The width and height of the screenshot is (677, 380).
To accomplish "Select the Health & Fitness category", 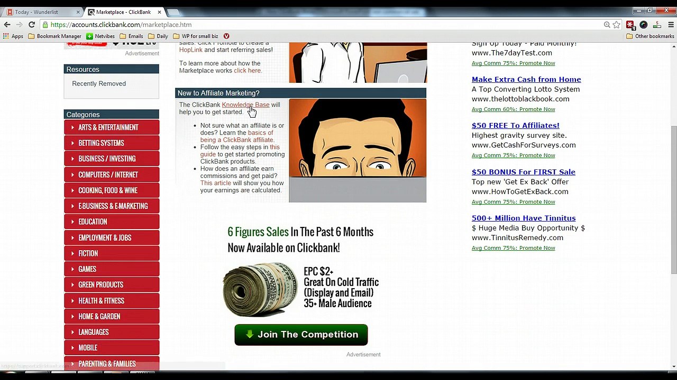I will (112, 301).
